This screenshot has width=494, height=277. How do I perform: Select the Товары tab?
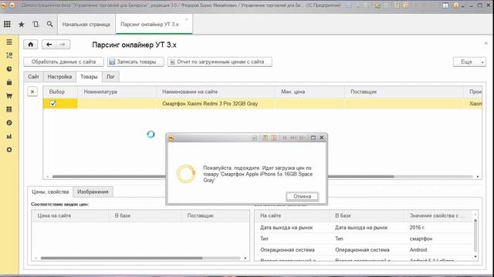click(x=89, y=77)
